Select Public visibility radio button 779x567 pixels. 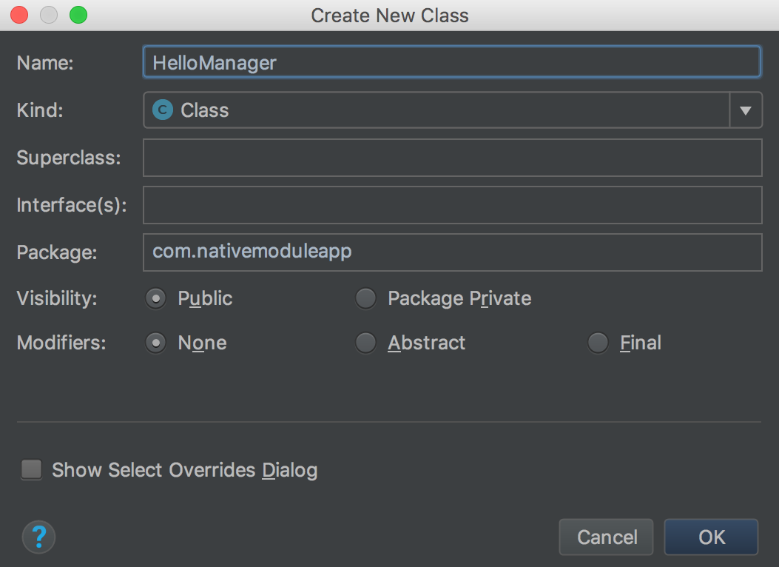(x=155, y=298)
